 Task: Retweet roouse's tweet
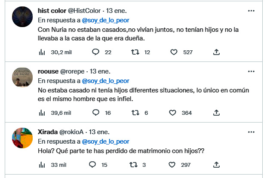(135, 113)
